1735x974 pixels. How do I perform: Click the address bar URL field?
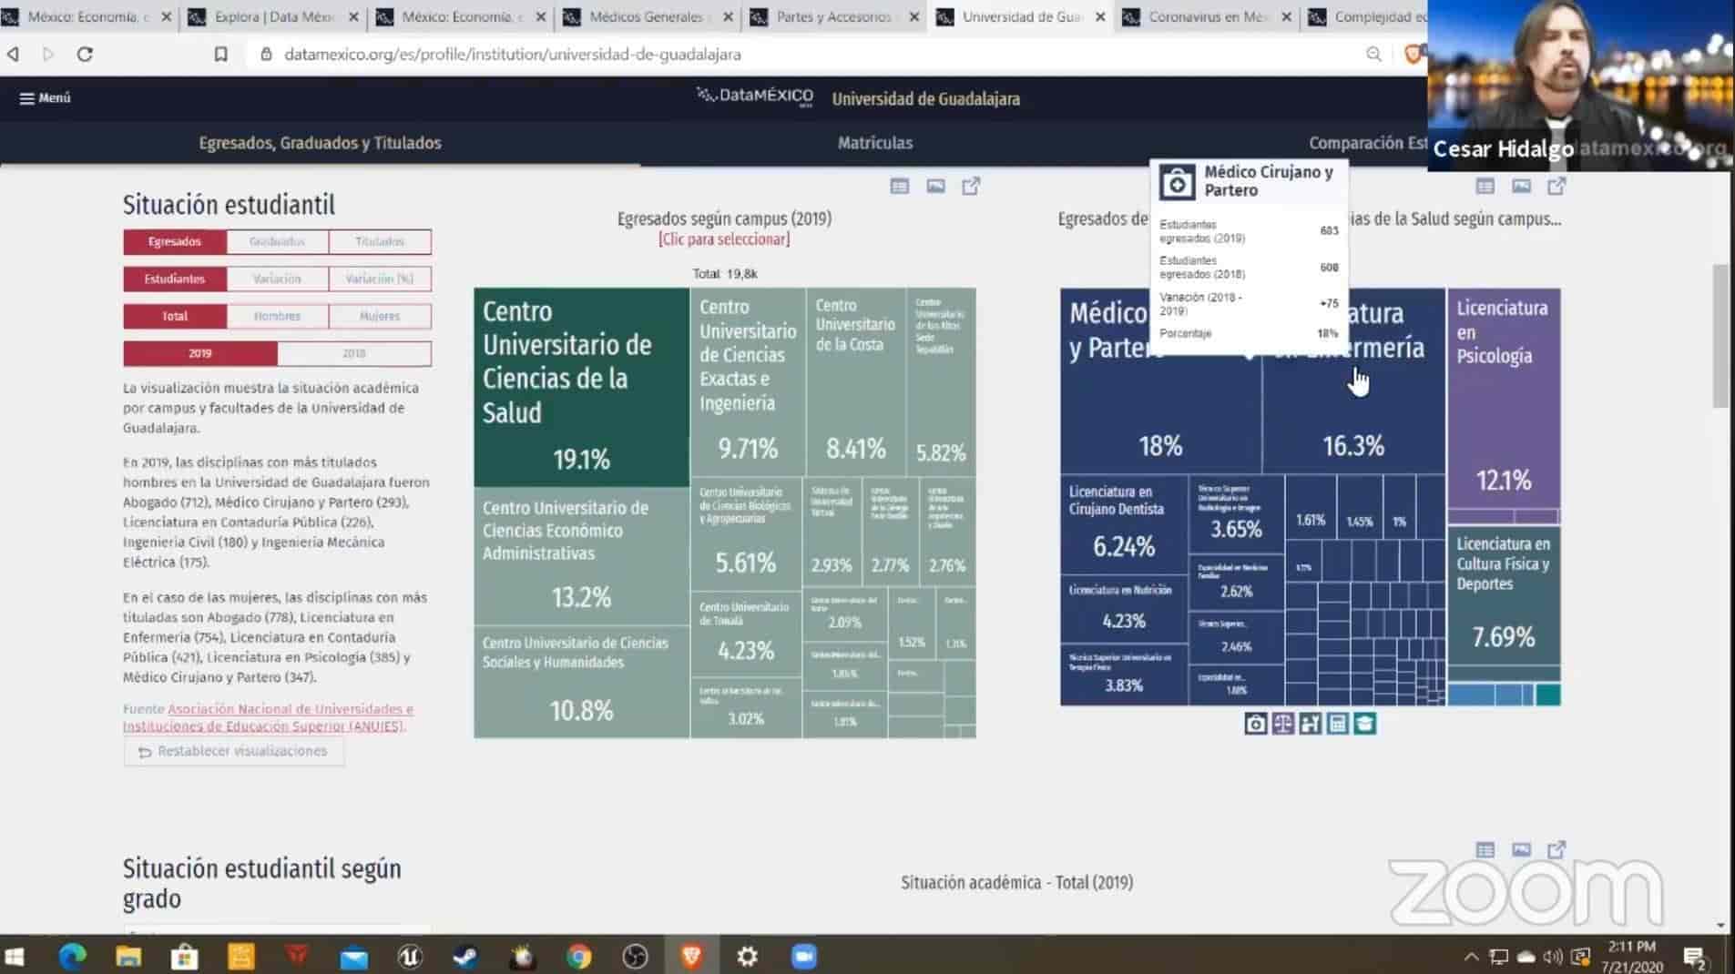[801, 55]
